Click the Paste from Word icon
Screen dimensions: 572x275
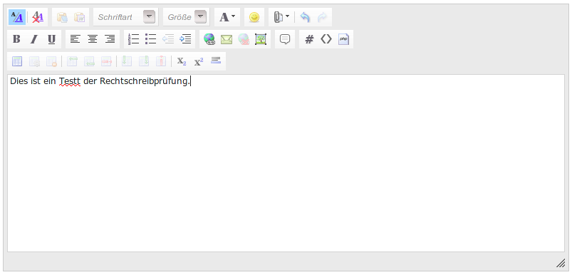pos(80,17)
